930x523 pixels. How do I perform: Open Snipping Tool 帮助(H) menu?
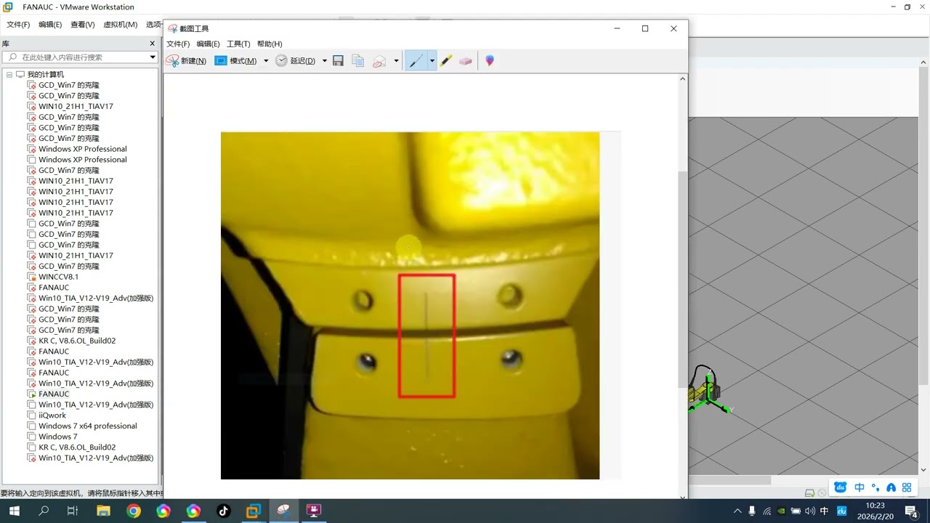(x=270, y=44)
